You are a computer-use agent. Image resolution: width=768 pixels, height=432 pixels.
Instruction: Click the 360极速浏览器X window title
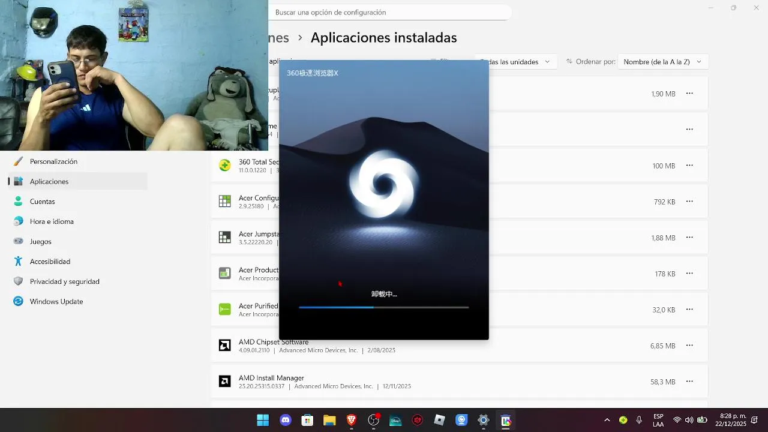coord(313,73)
